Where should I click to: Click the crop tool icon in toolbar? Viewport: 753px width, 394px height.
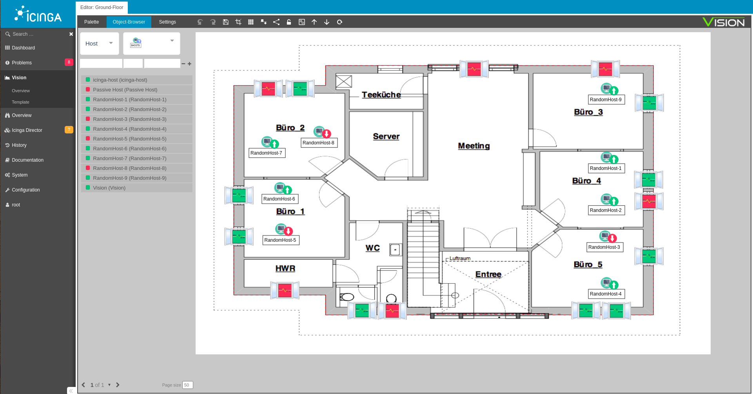click(x=238, y=22)
